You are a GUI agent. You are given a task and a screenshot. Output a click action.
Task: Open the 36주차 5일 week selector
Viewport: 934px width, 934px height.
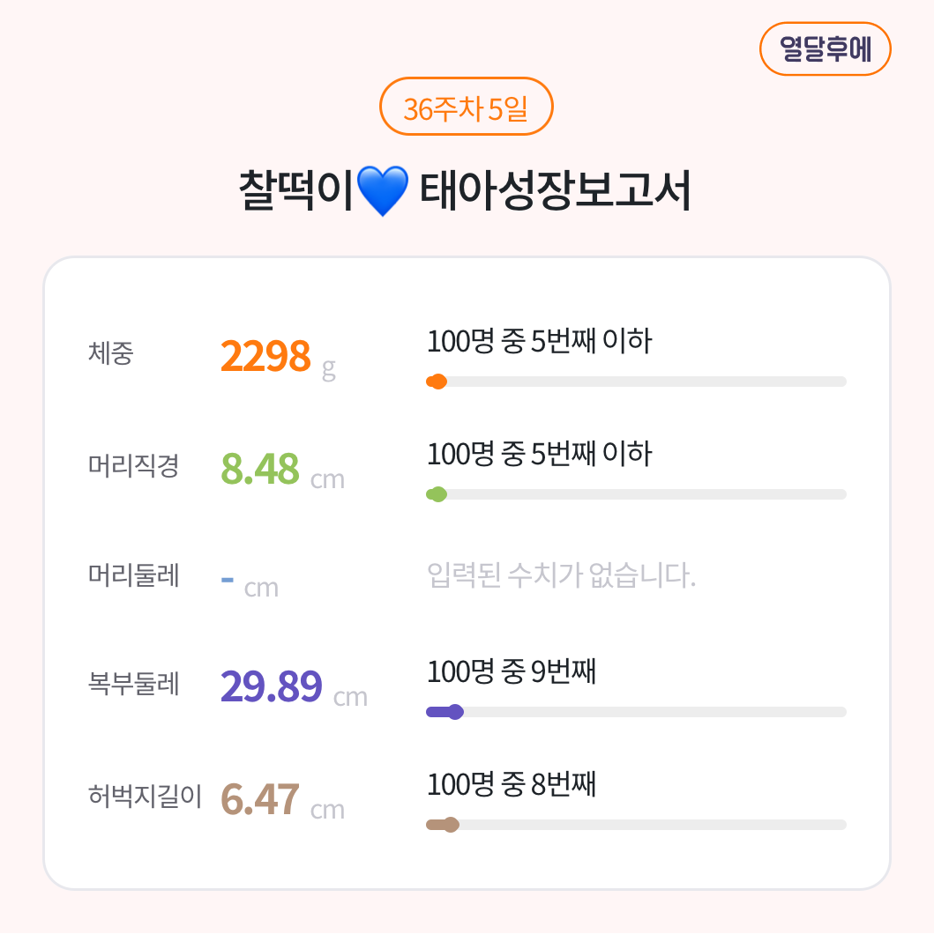tap(467, 107)
